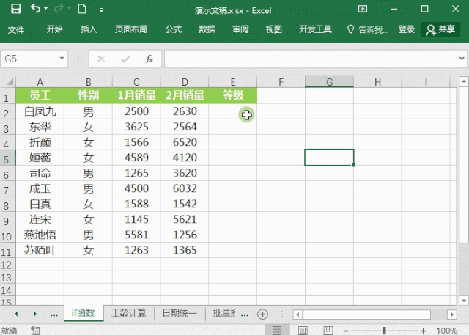Click the 员工 header cell
This screenshot has height=335, width=469.
pyautogui.click(x=40, y=96)
